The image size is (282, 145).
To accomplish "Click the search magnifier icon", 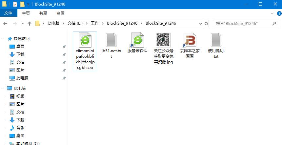I will (274, 23).
